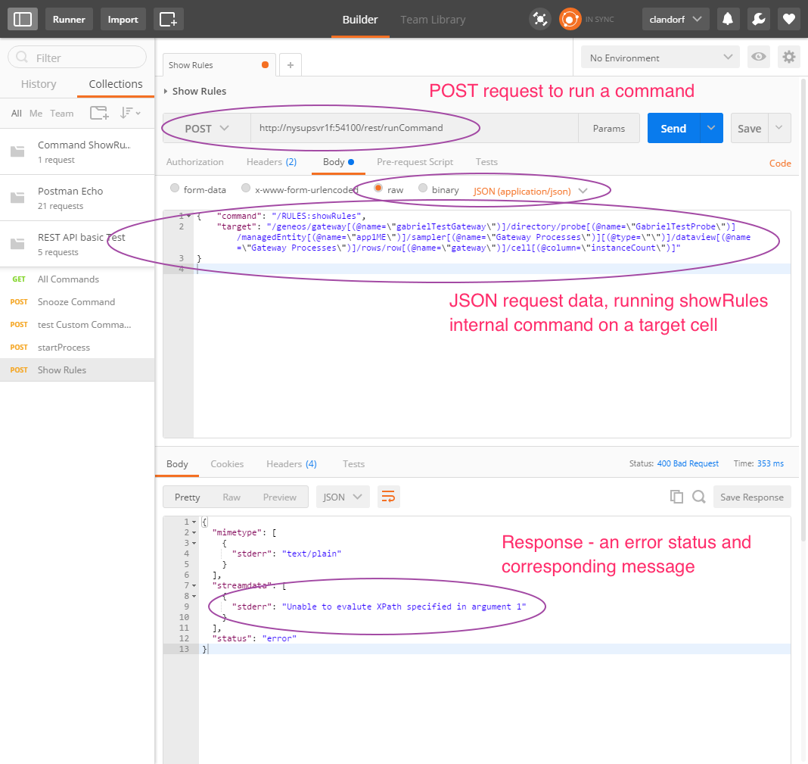
Task: Open the notifications bell
Action: pyautogui.click(x=729, y=19)
